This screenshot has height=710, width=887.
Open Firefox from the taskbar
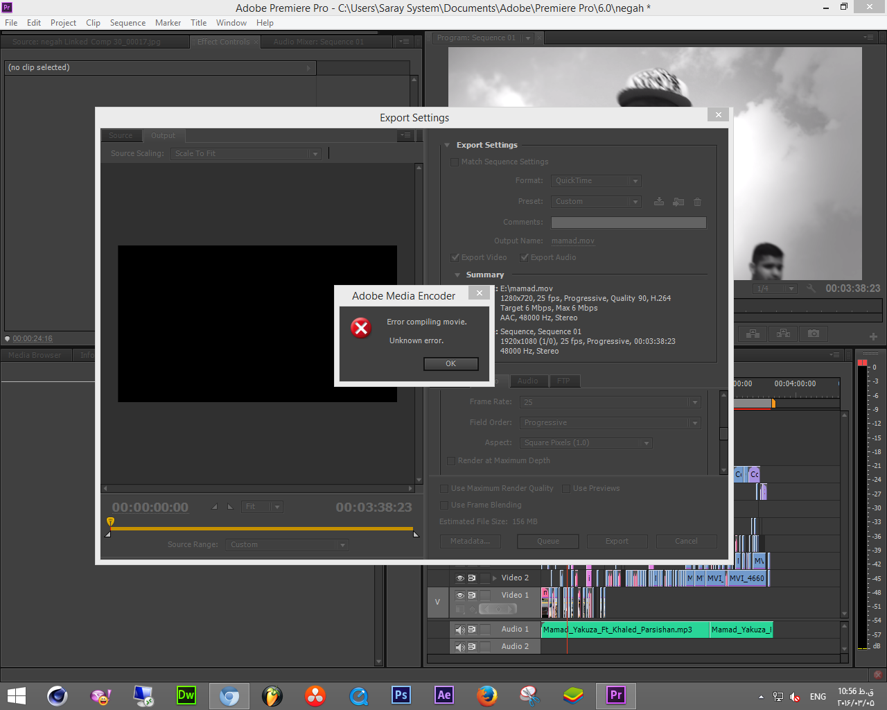(487, 695)
